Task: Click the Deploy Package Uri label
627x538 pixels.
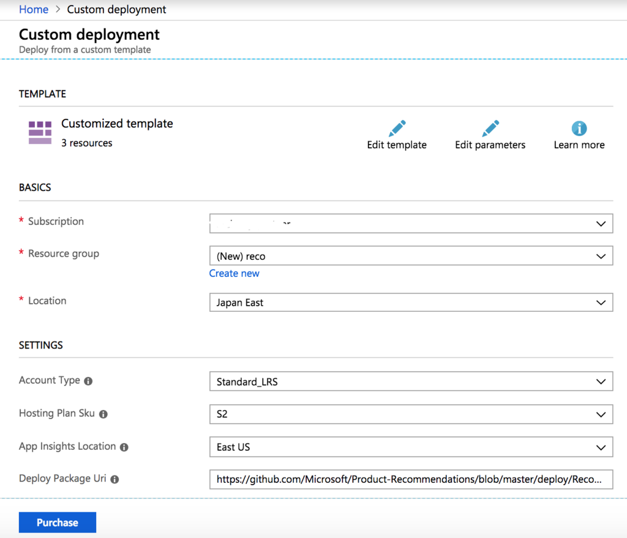Action: (x=62, y=479)
